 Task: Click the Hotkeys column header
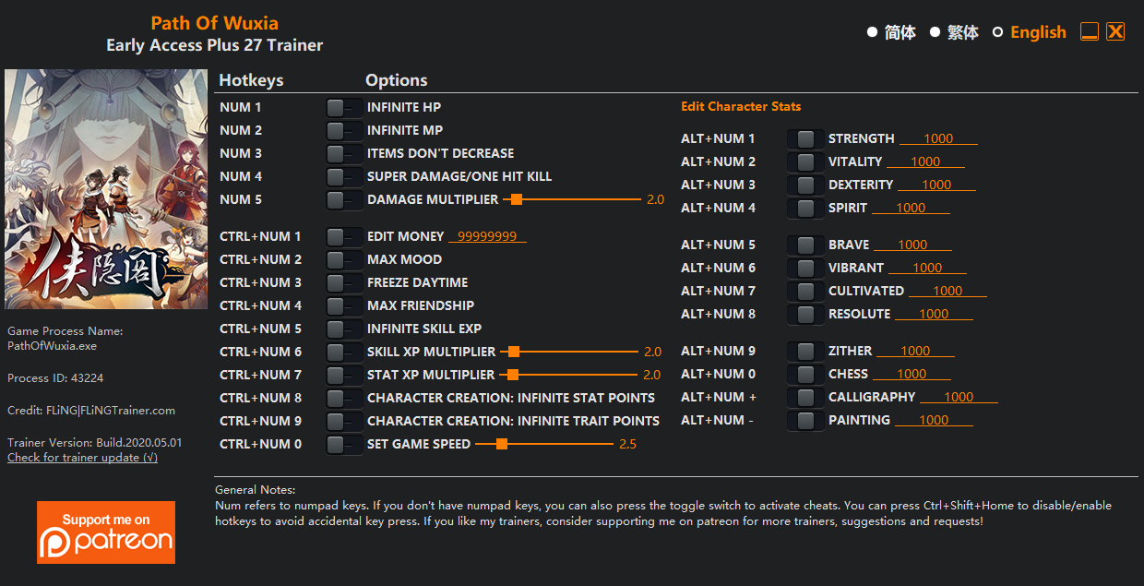point(251,80)
